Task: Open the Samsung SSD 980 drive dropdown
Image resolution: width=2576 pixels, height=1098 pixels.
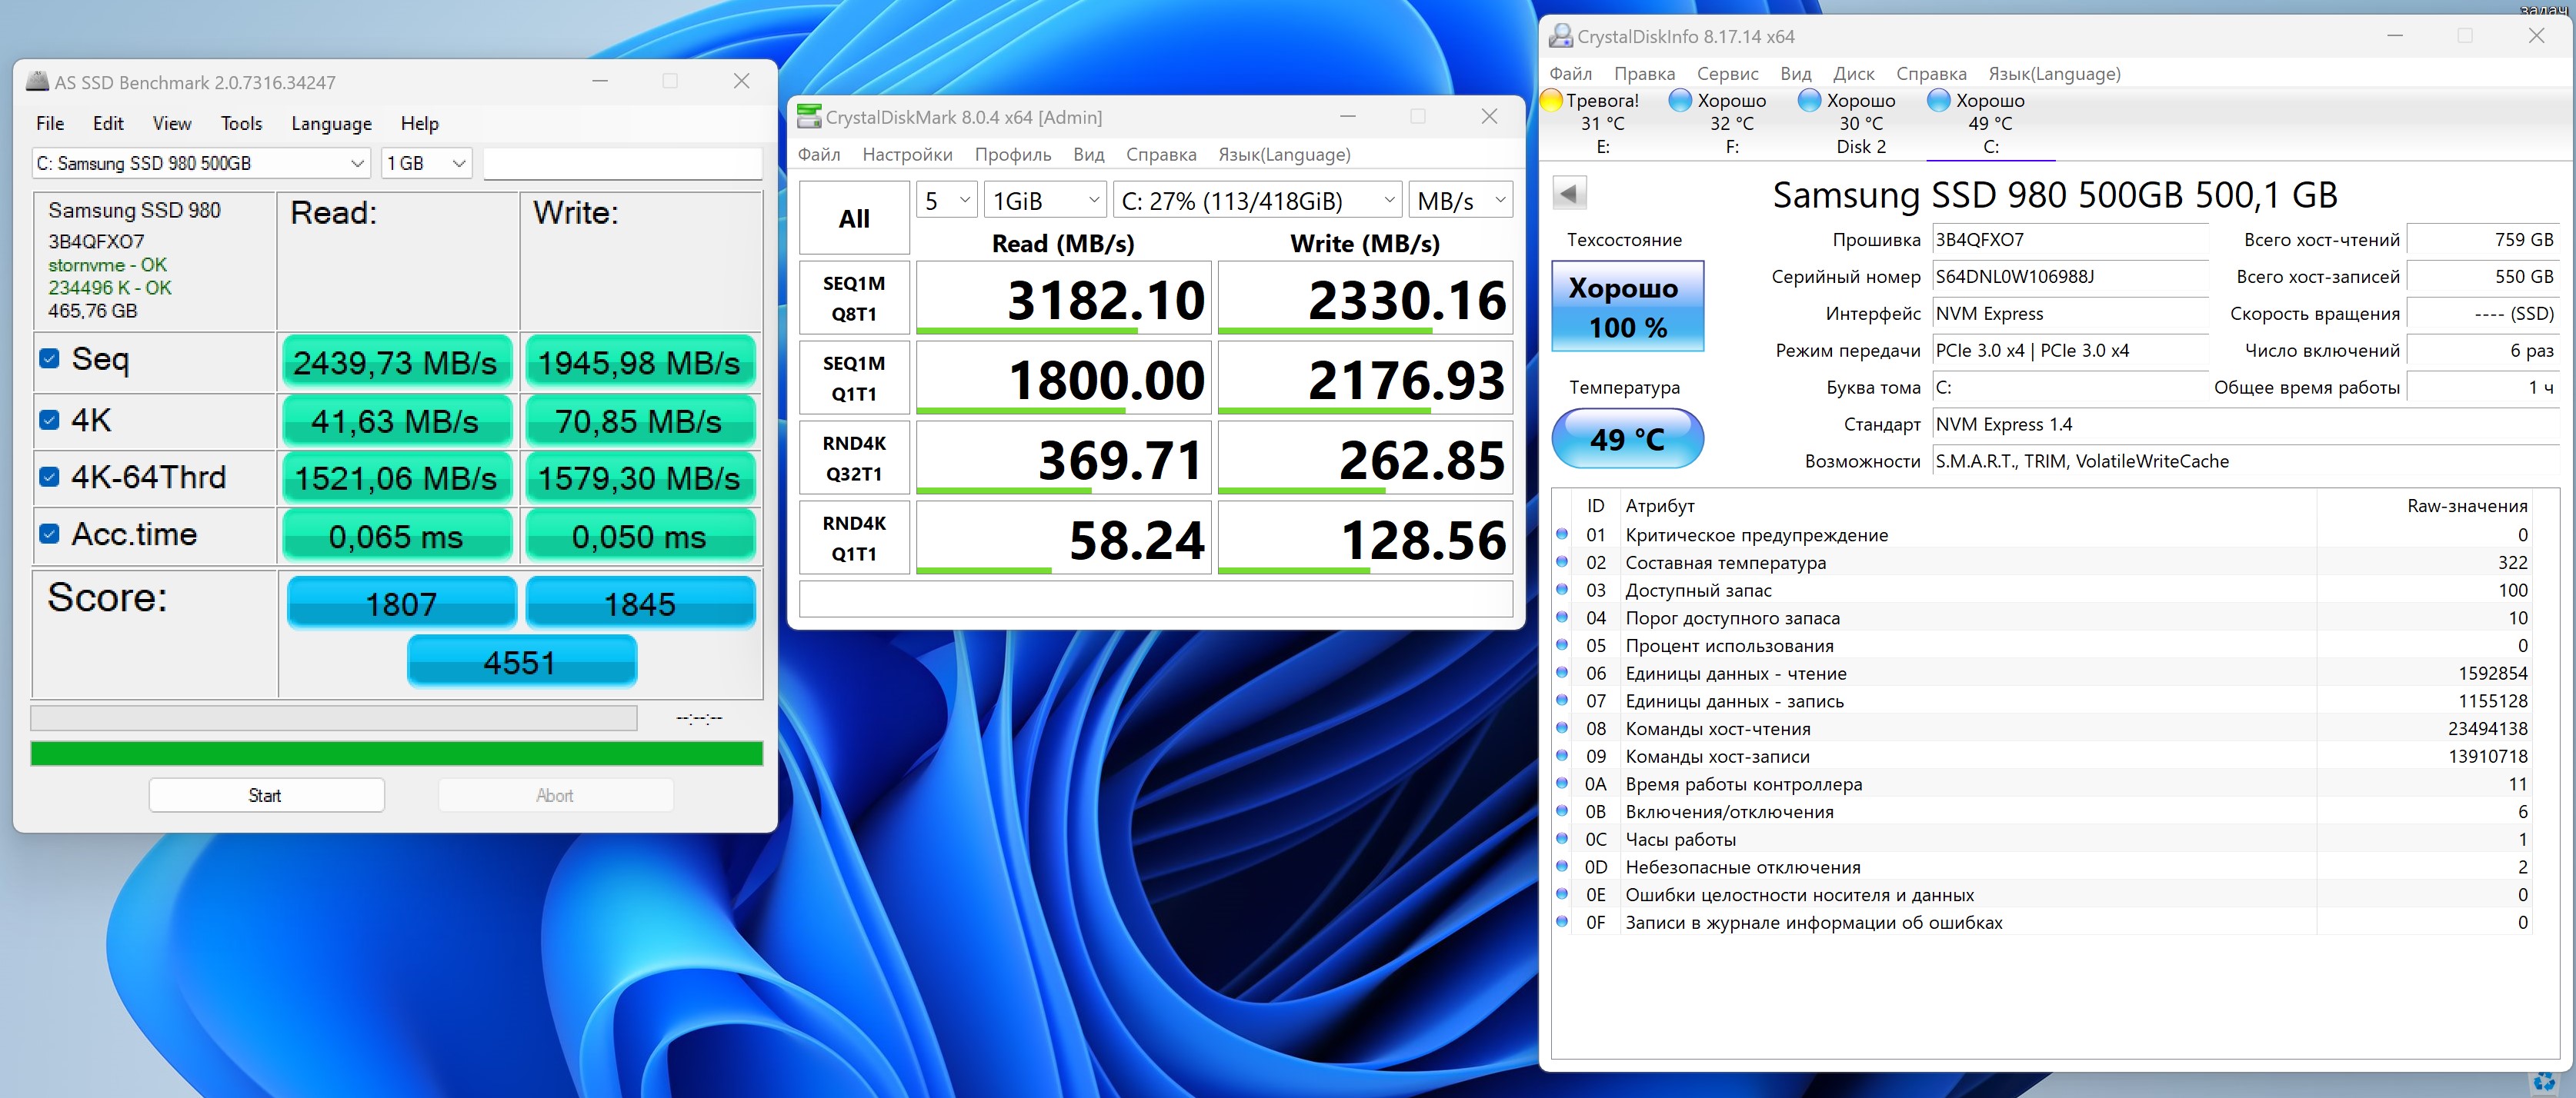Action: pyautogui.click(x=201, y=163)
